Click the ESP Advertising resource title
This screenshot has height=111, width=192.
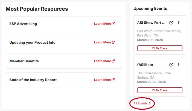[23, 24]
